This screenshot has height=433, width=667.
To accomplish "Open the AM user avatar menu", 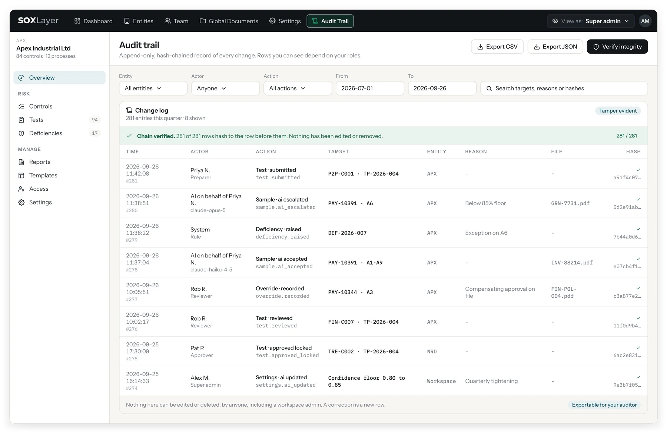I will click(x=645, y=21).
